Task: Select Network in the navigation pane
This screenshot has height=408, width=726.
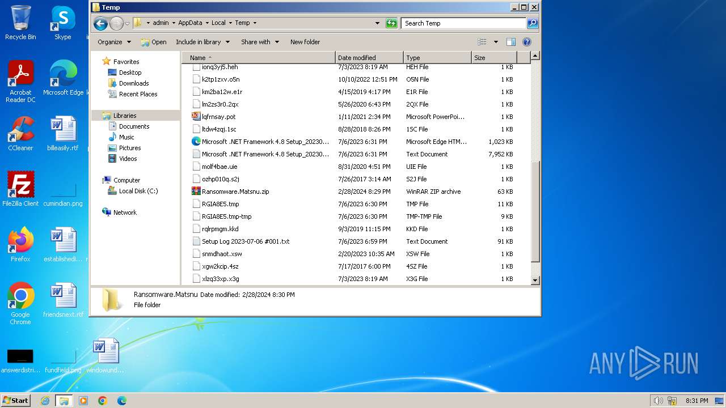Action: pos(125,212)
